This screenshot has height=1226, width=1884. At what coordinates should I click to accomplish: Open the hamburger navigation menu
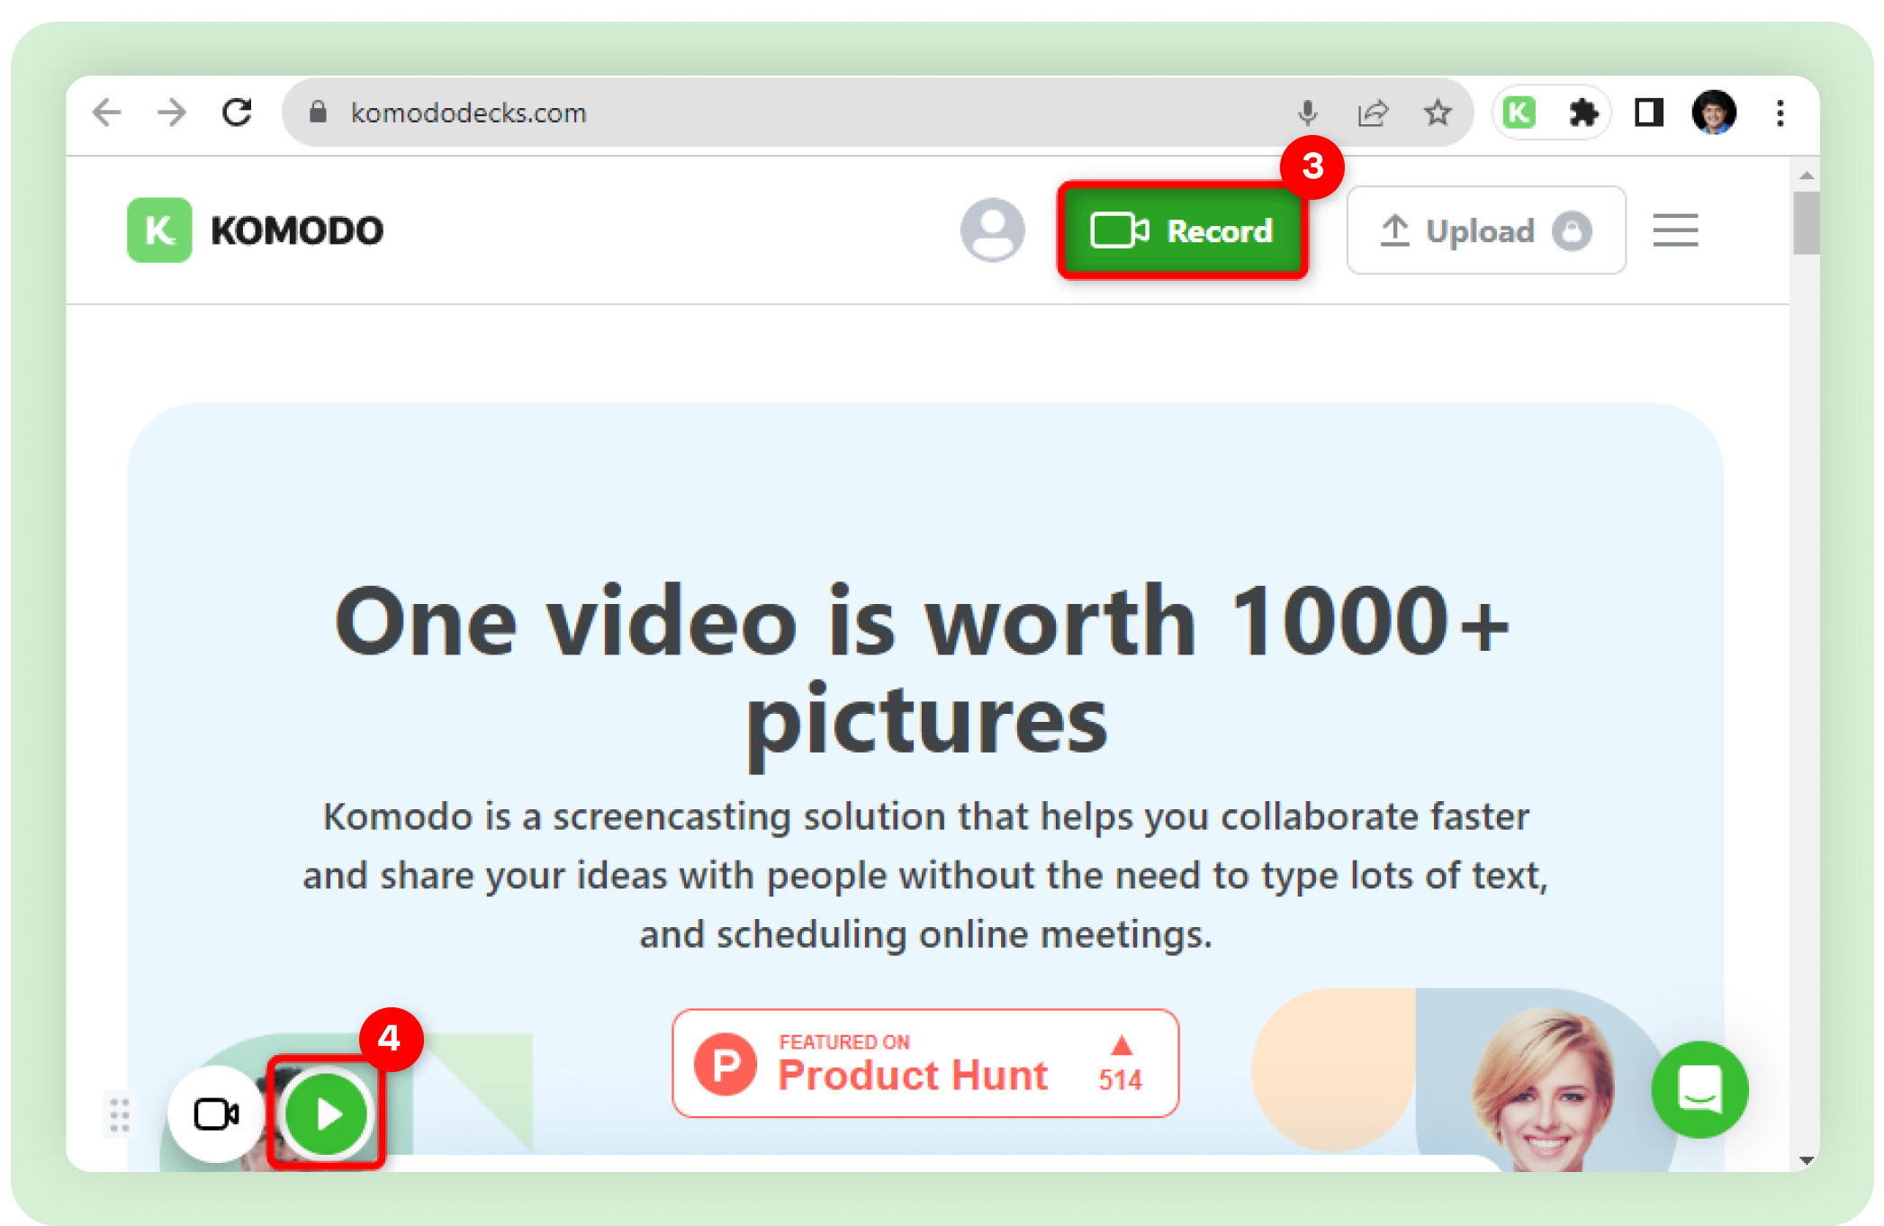click(1675, 230)
